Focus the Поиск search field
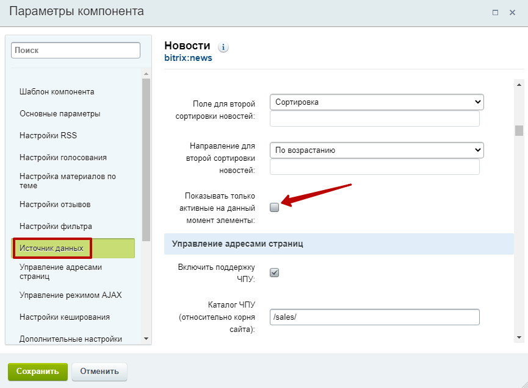Image resolution: width=528 pixels, height=388 pixels. (x=76, y=51)
